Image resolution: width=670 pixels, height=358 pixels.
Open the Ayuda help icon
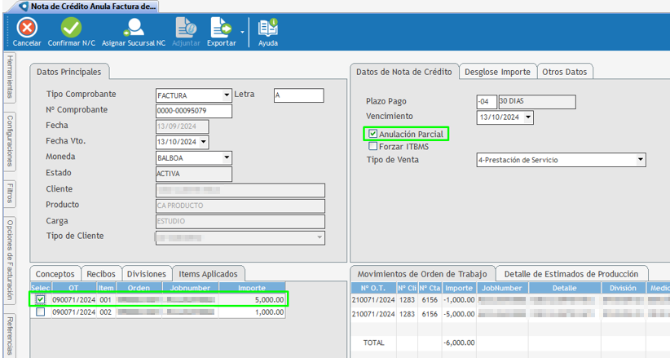267,29
